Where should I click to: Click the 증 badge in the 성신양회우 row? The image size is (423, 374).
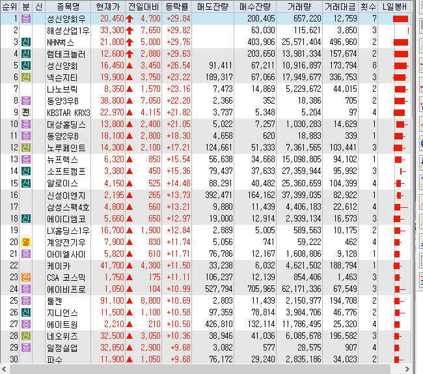pos(26,19)
